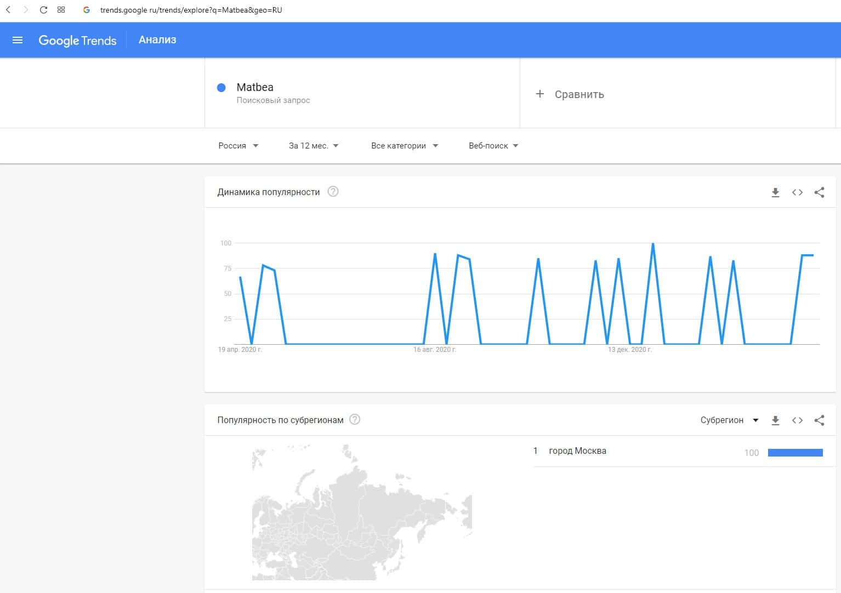The image size is (841, 593).
Task: Open the hamburger main menu
Action: (18, 40)
